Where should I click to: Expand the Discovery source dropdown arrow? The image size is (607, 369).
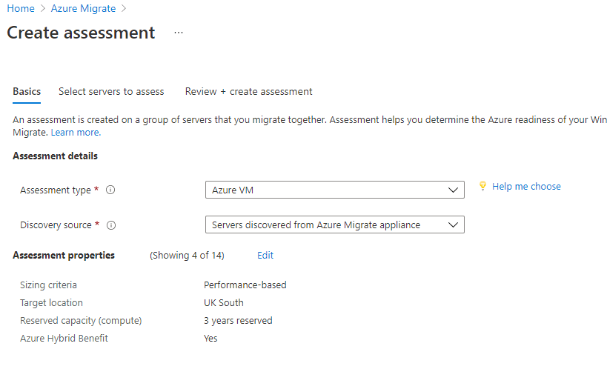point(453,225)
